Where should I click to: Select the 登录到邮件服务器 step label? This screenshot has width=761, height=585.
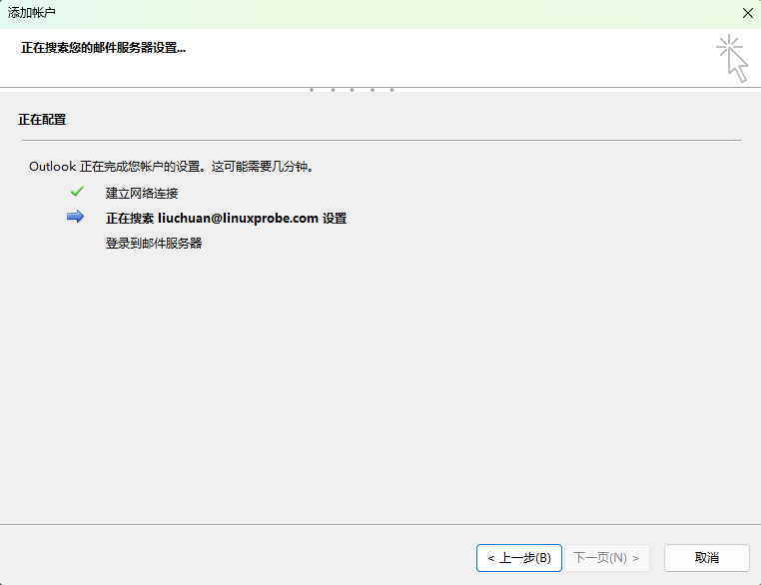click(x=154, y=243)
